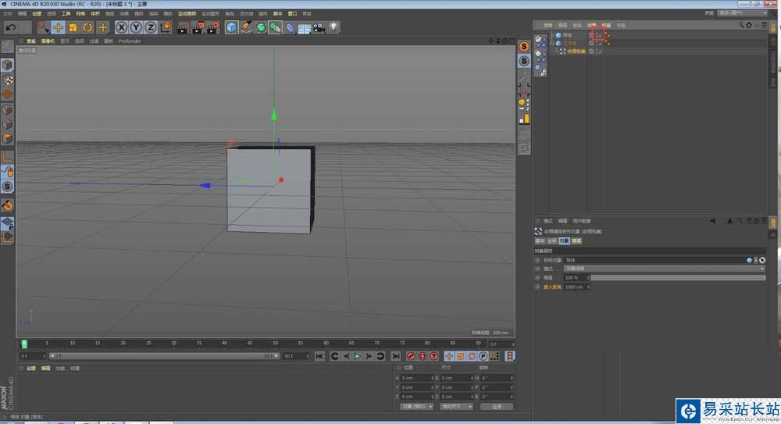Switch to the 坐标 tab in attributes

pyautogui.click(x=551, y=241)
